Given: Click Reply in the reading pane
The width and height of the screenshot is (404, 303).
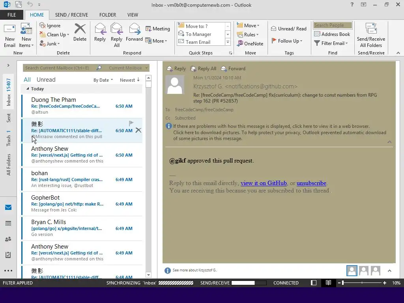Looking at the screenshot, I should [176, 69].
